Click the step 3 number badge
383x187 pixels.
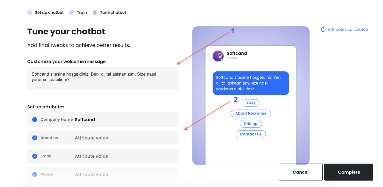coord(95,13)
